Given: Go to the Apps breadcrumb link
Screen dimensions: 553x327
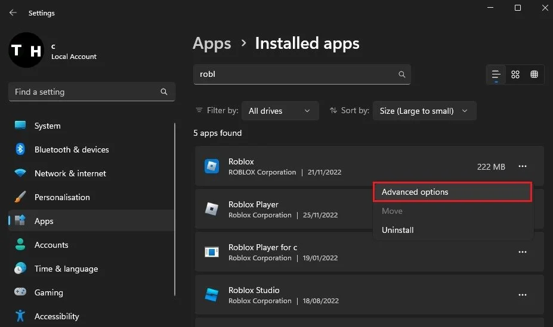Looking at the screenshot, I should click(212, 43).
